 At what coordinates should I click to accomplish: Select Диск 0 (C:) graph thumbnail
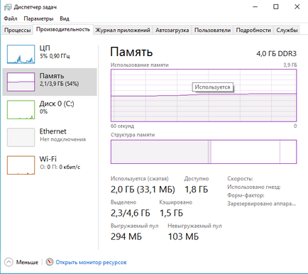tap(21, 109)
